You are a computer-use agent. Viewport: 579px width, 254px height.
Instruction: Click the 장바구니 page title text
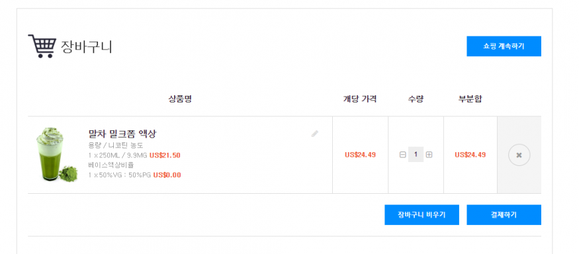click(x=86, y=47)
